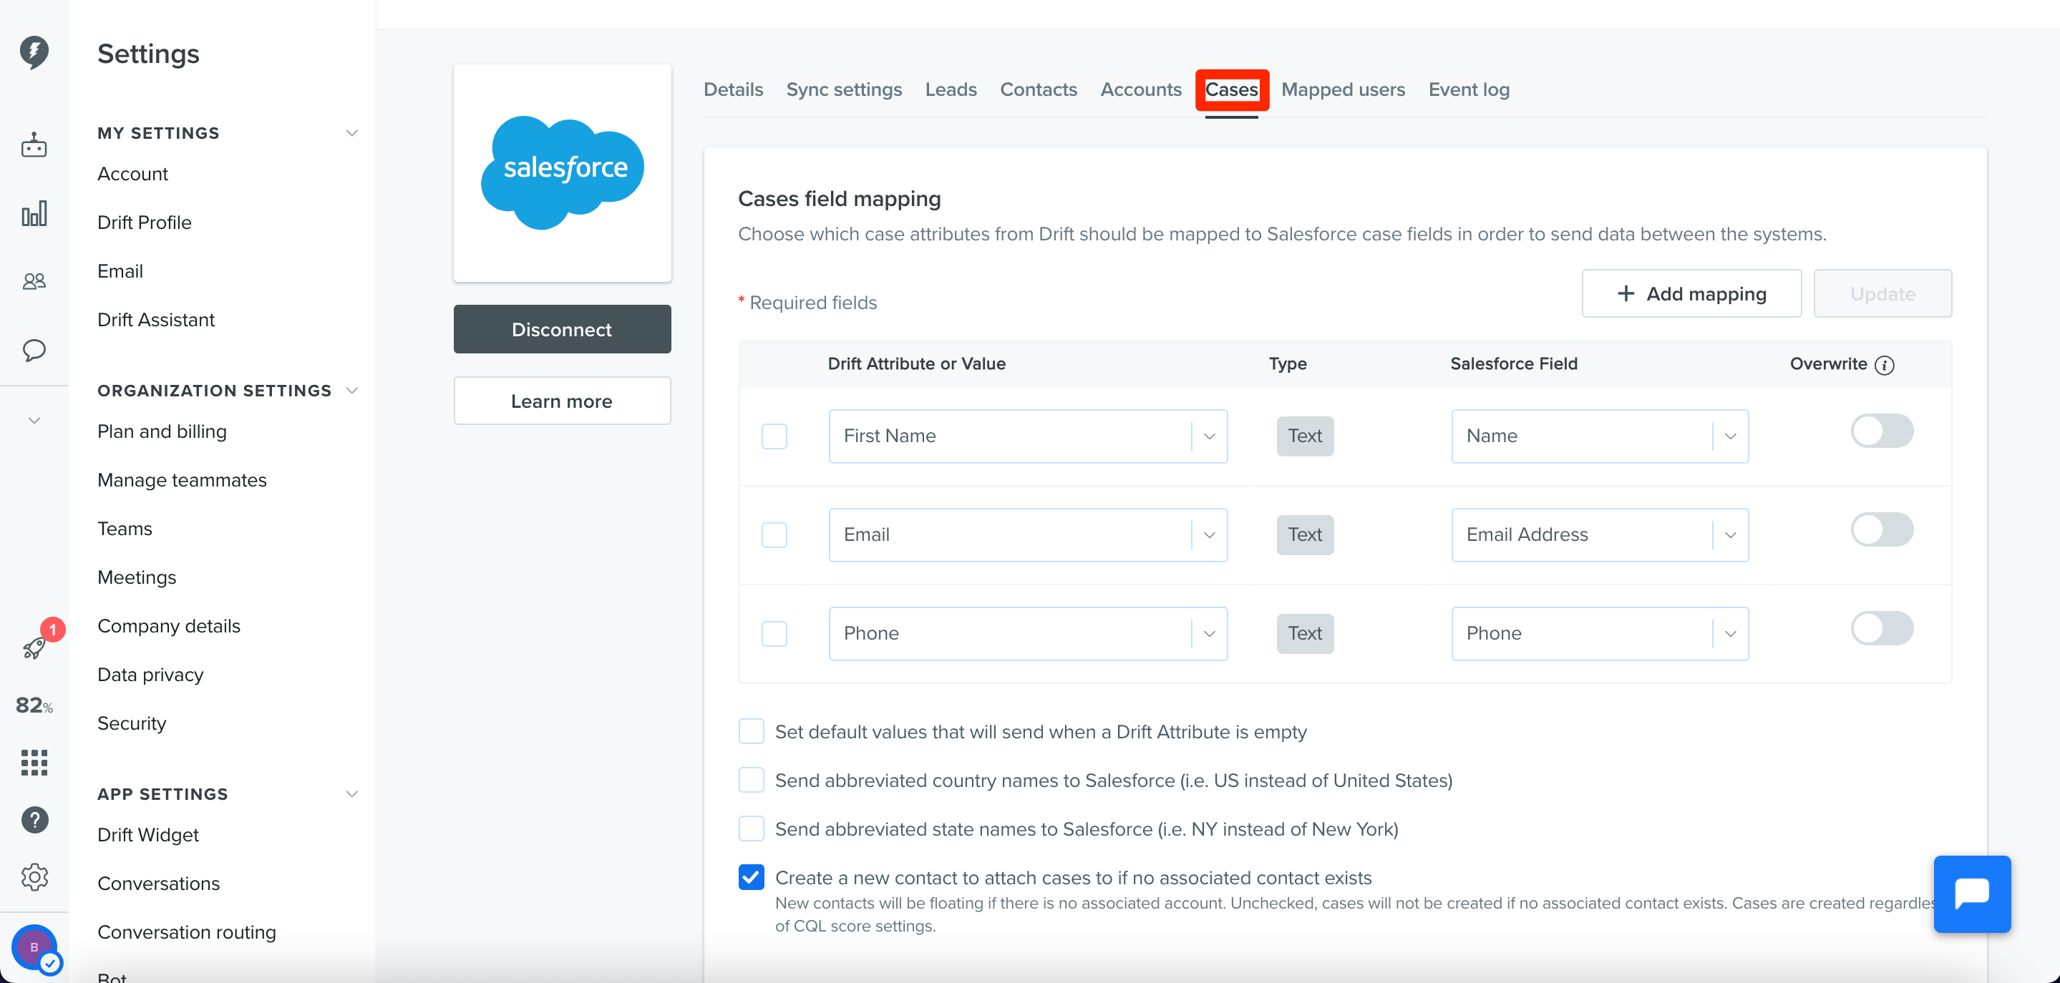Click the user avatar in sidebar
This screenshot has width=2060, height=983.
click(x=35, y=948)
